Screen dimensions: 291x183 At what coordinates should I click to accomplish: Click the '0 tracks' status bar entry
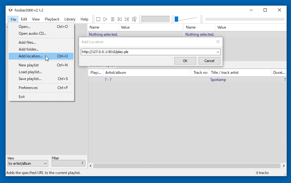click(x=262, y=173)
